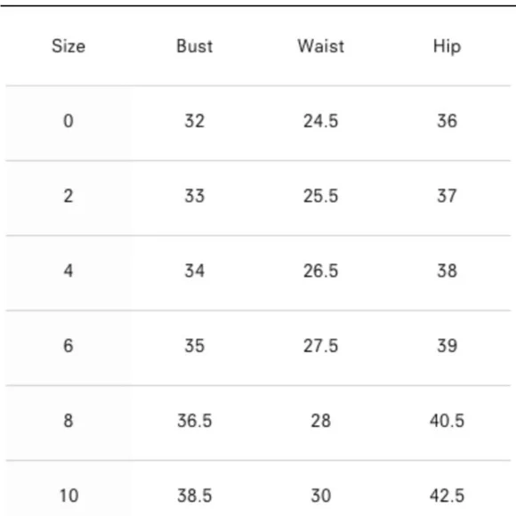Screen dimensions: 516x516
Task: Select the Size column header
Action: pos(69,45)
